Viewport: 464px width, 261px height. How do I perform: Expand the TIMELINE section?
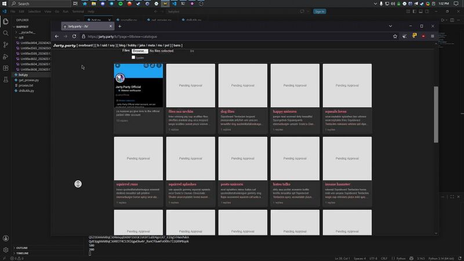pyautogui.click(x=22, y=253)
